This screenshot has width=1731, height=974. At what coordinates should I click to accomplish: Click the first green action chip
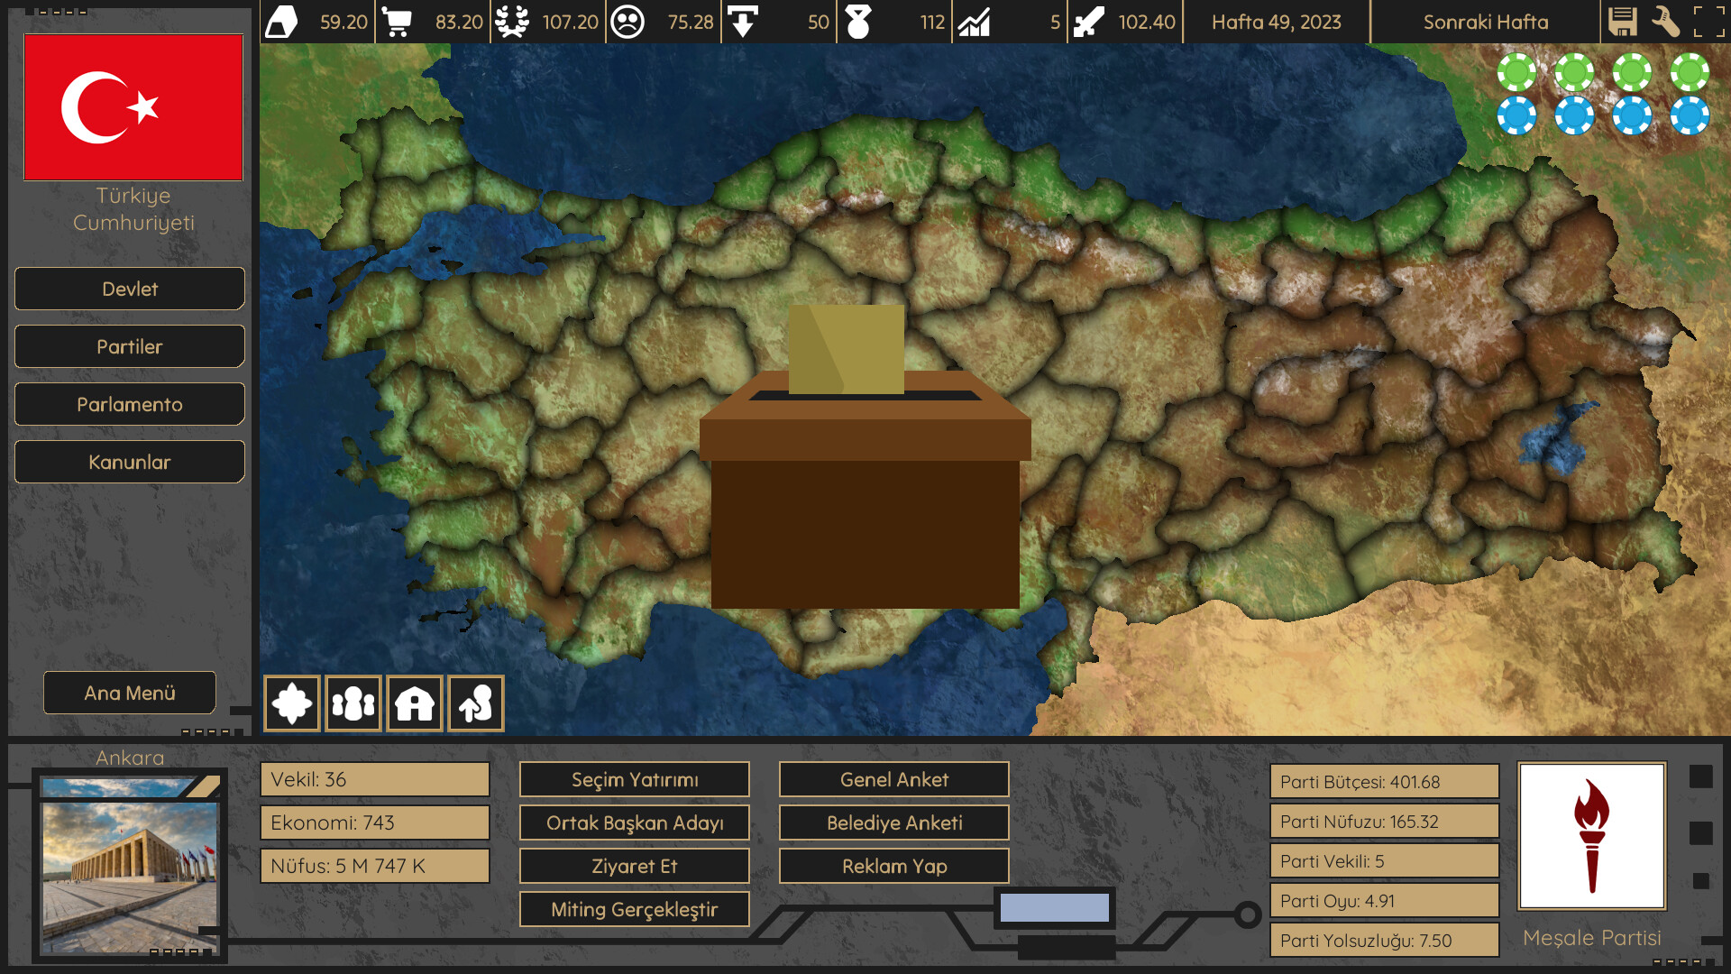click(x=1516, y=72)
